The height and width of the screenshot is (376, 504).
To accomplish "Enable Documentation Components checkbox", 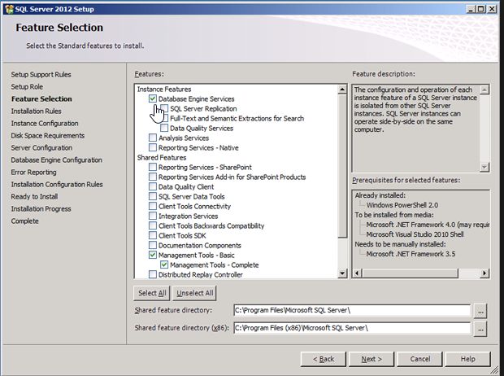I will [153, 245].
